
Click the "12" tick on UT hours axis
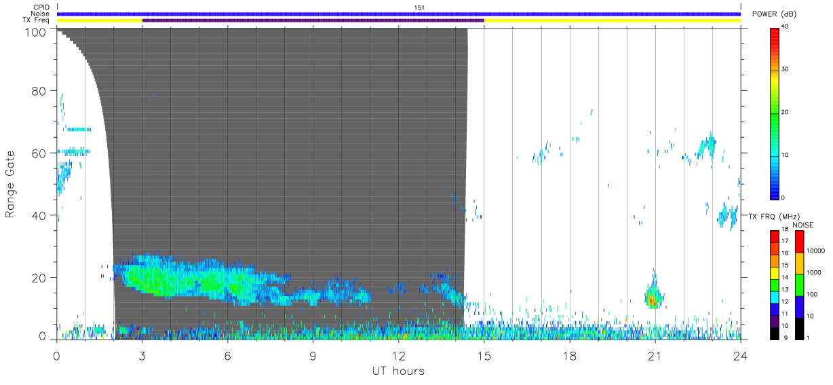pyautogui.click(x=399, y=354)
